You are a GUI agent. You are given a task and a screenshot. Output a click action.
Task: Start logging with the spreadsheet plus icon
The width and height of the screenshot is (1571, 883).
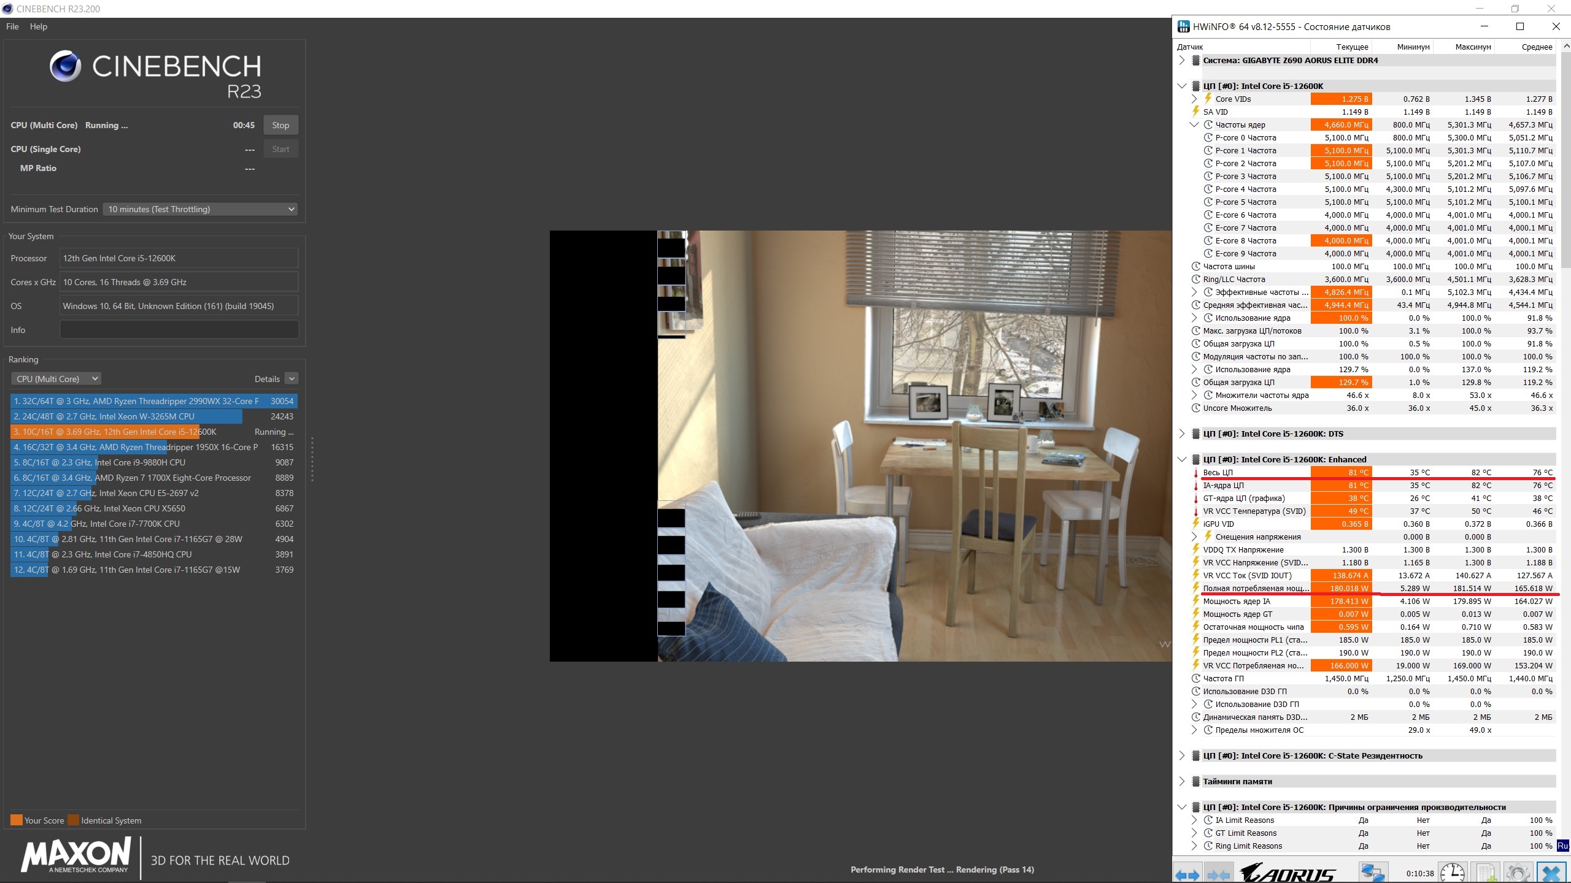coord(1485,873)
